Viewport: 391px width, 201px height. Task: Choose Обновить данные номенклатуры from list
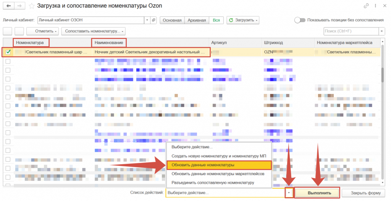219,165
